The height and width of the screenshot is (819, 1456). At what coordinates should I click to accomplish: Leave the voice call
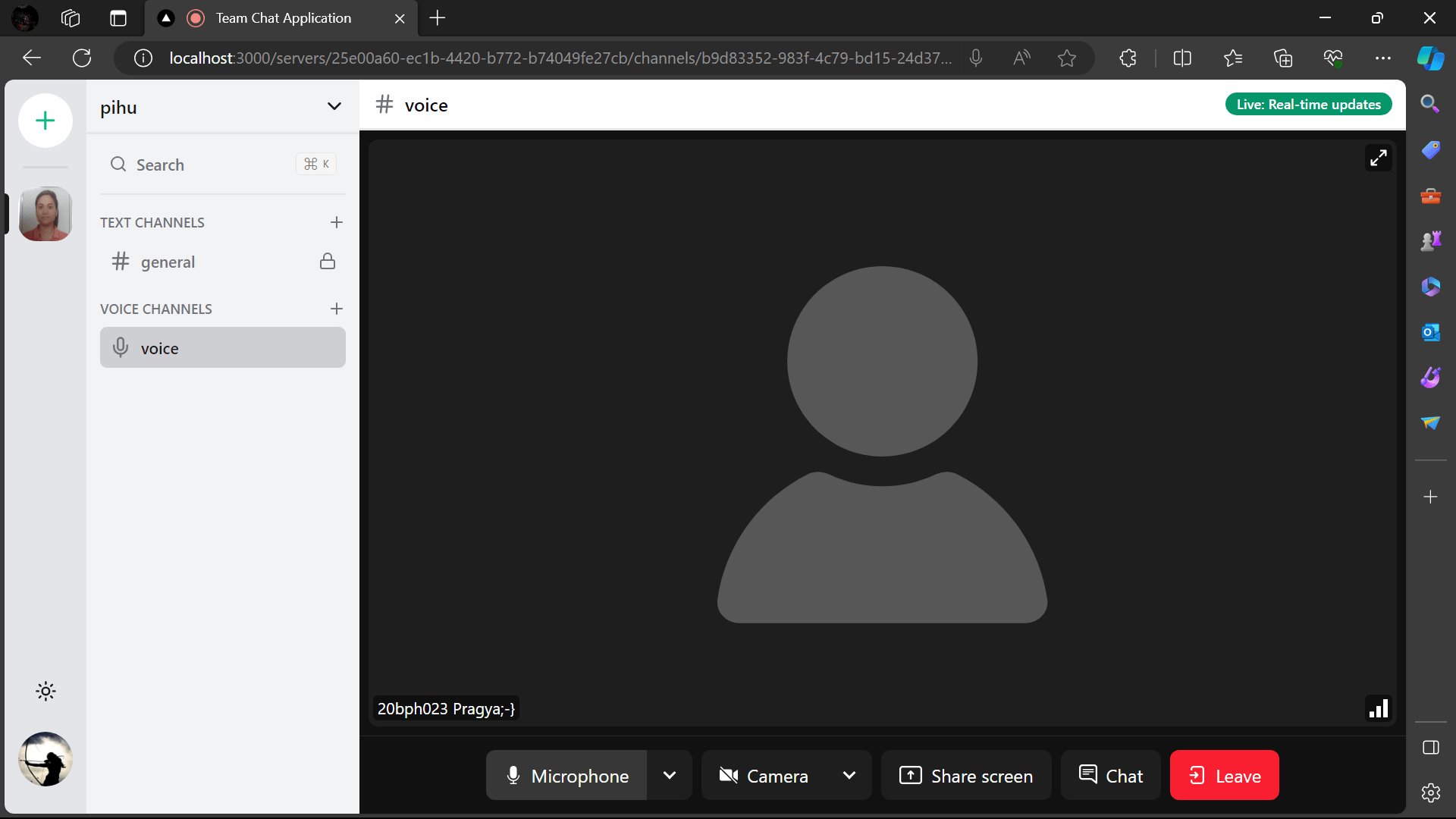tap(1224, 776)
